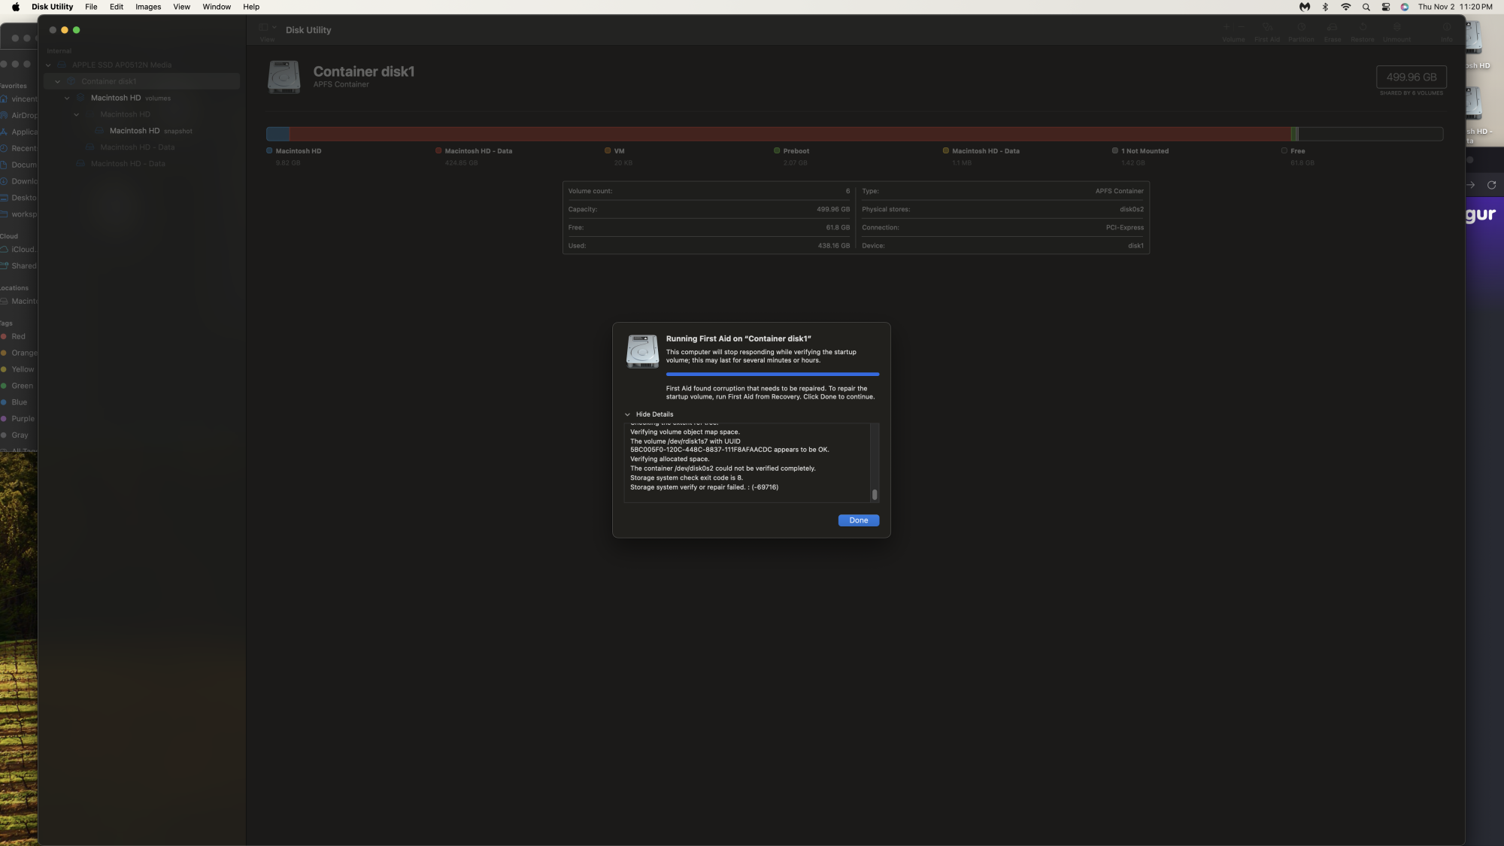The width and height of the screenshot is (1504, 846).
Task: Click the First Aid stethoscope toolbar icon
Action: pos(1267,28)
